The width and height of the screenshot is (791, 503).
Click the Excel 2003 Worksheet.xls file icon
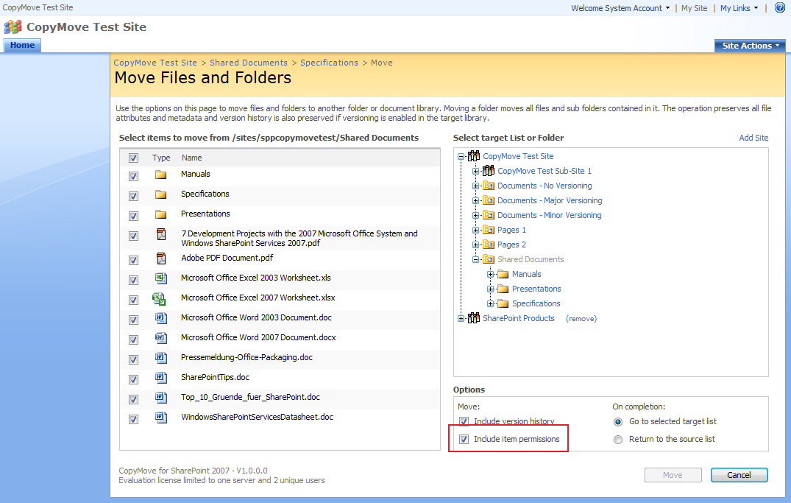click(x=161, y=278)
